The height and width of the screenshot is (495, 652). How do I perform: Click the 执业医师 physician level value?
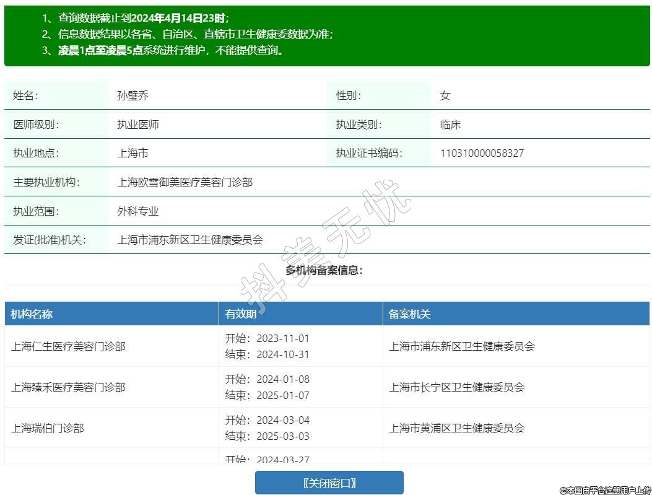(x=138, y=125)
